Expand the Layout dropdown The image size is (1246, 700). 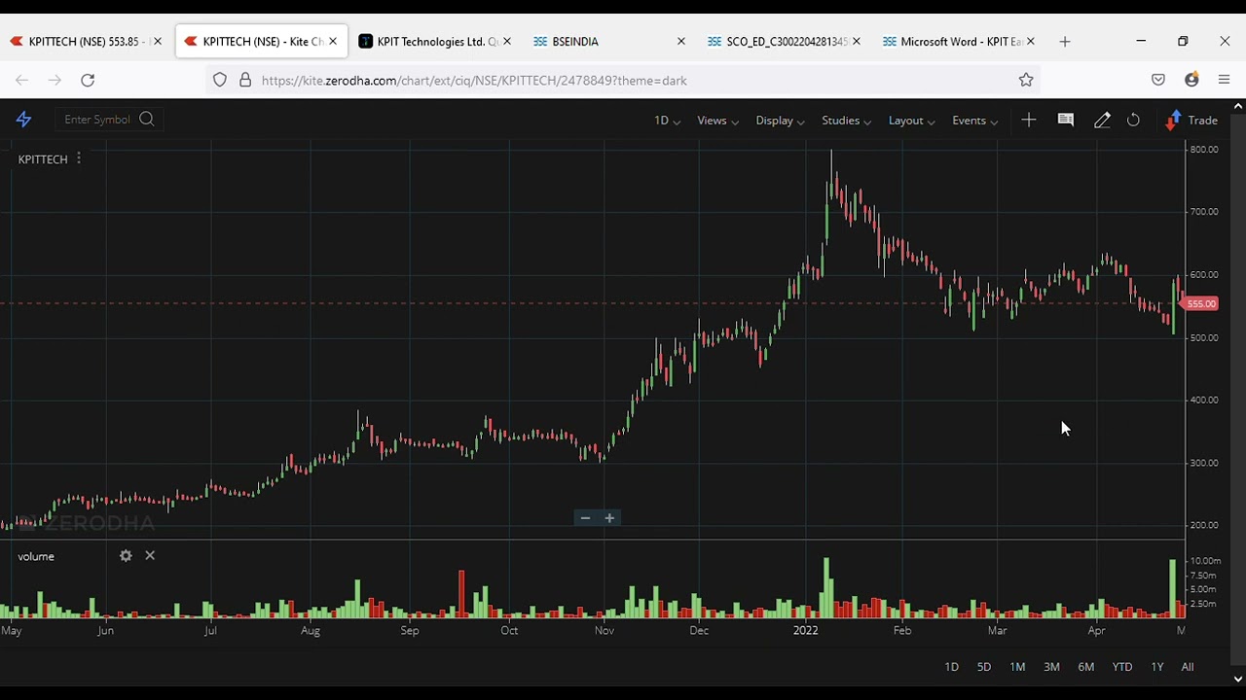(911, 121)
